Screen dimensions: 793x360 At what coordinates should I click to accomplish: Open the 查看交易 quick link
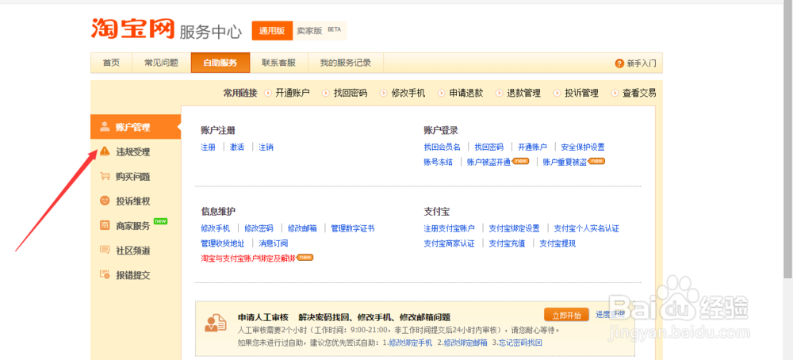[x=639, y=93]
